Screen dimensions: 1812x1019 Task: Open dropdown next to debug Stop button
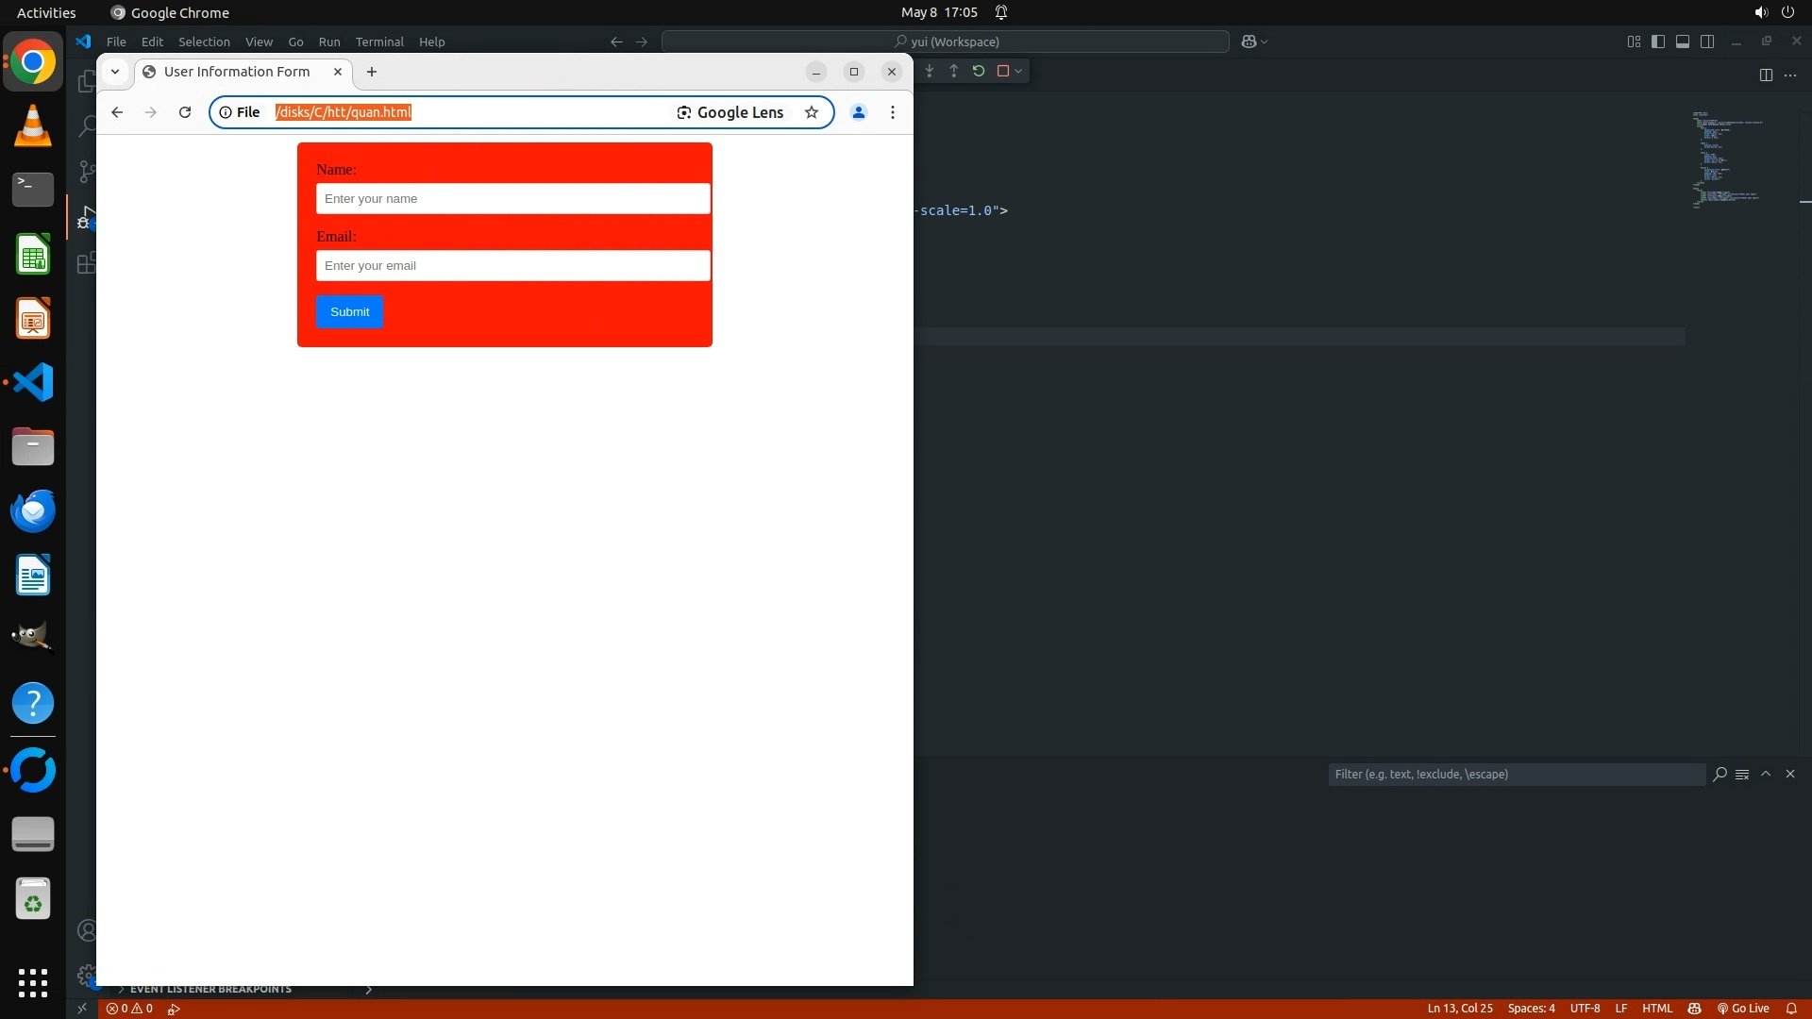click(1018, 71)
